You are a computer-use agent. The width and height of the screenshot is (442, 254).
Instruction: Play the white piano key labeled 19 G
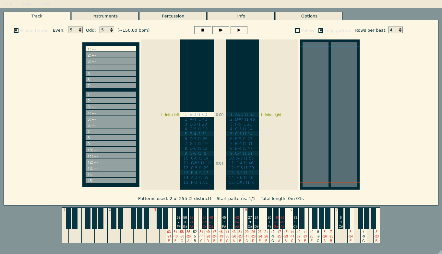(273, 236)
